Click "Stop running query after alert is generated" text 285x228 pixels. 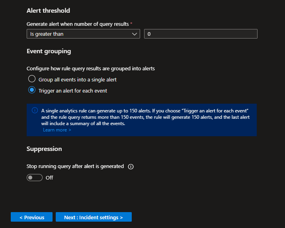click(x=75, y=166)
